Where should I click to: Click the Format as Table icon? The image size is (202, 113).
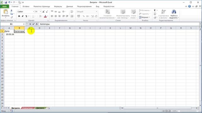click(123, 12)
